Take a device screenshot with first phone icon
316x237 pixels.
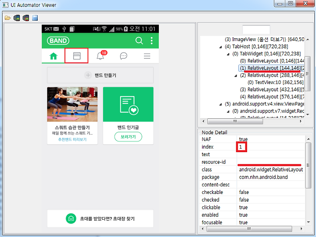(17, 18)
